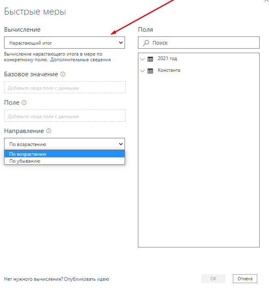Open the Вычисление dropdown showing Нарастающий итог
The height and width of the screenshot is (290, 269).
[65, 43]
